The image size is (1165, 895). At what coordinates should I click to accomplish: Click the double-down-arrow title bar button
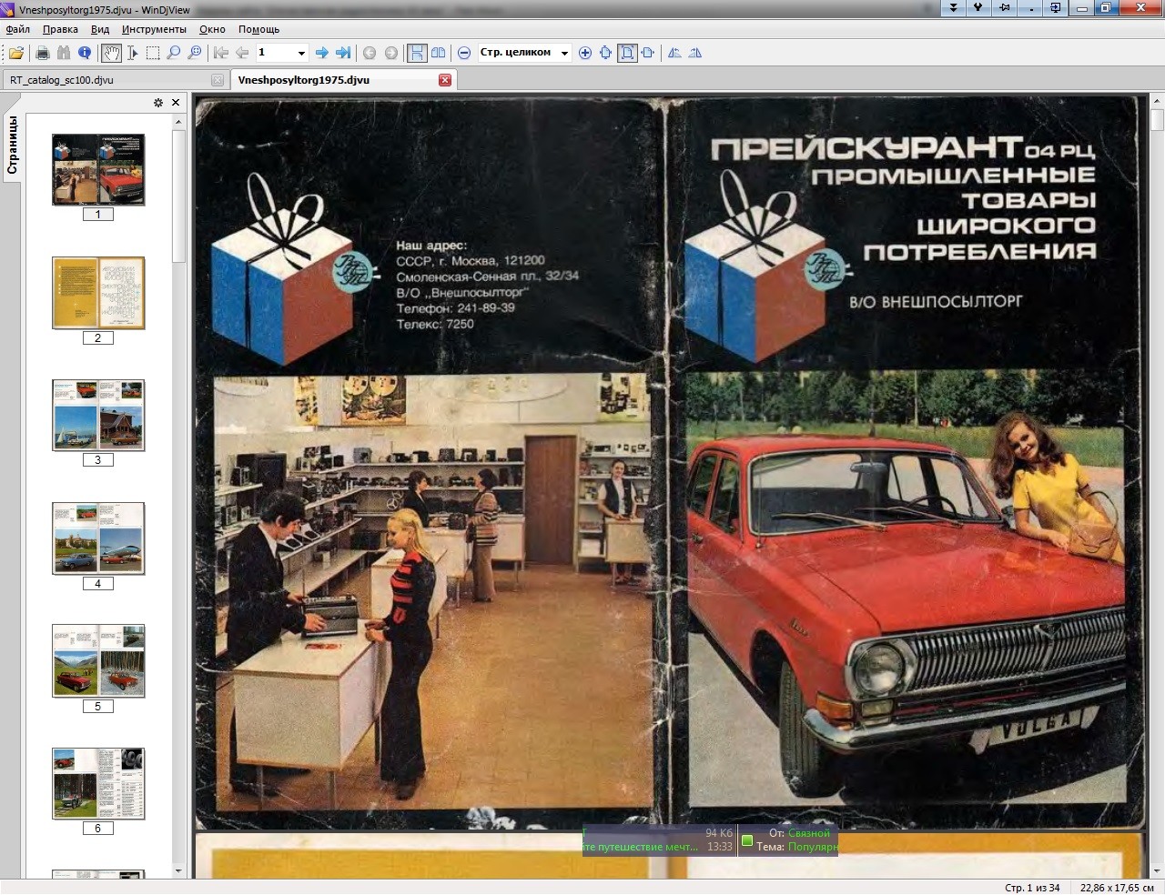(953, 8)
